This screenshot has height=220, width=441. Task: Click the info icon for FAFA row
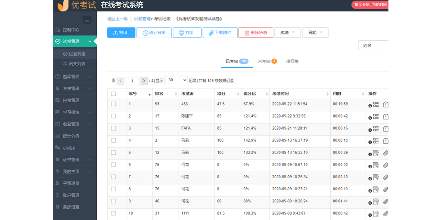point(370,130)
